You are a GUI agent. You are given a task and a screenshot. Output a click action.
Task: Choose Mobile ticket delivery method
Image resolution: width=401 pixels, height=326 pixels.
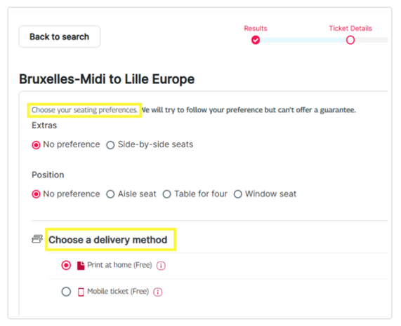[66, 292]
